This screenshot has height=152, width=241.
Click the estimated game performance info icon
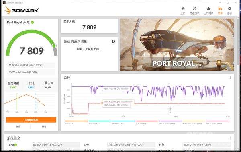[113, 41]
